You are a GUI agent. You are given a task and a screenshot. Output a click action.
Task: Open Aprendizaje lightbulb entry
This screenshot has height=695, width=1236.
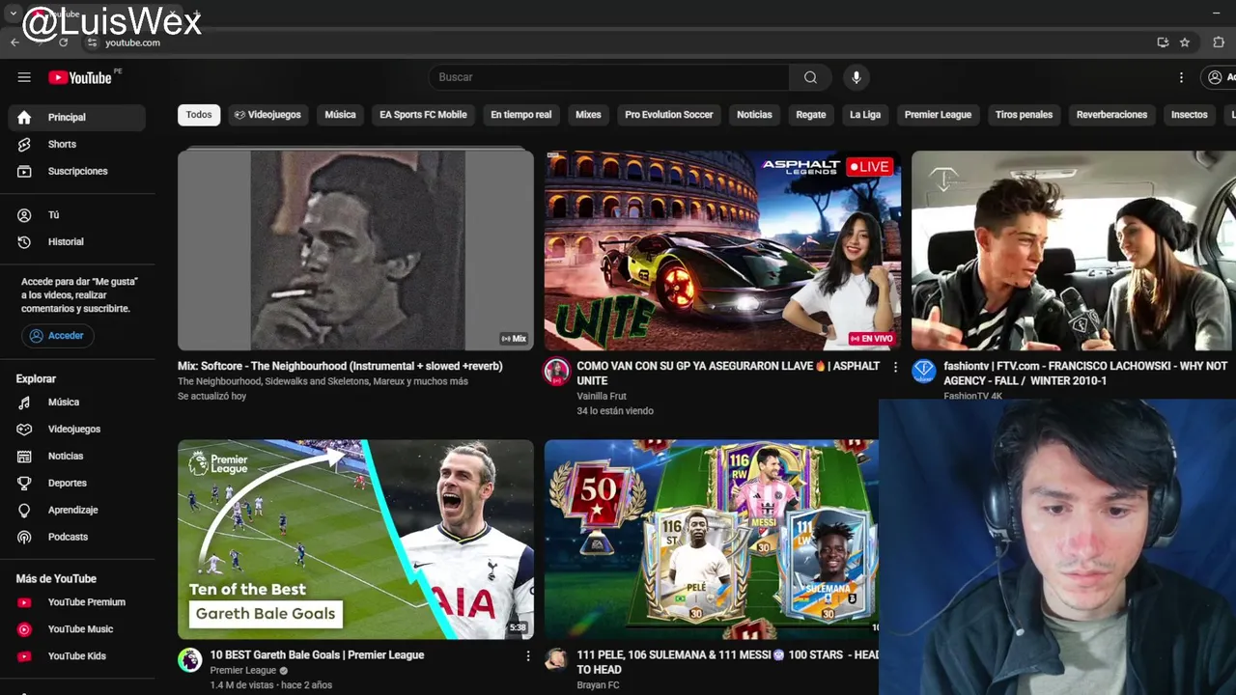(x=76, y=510)
